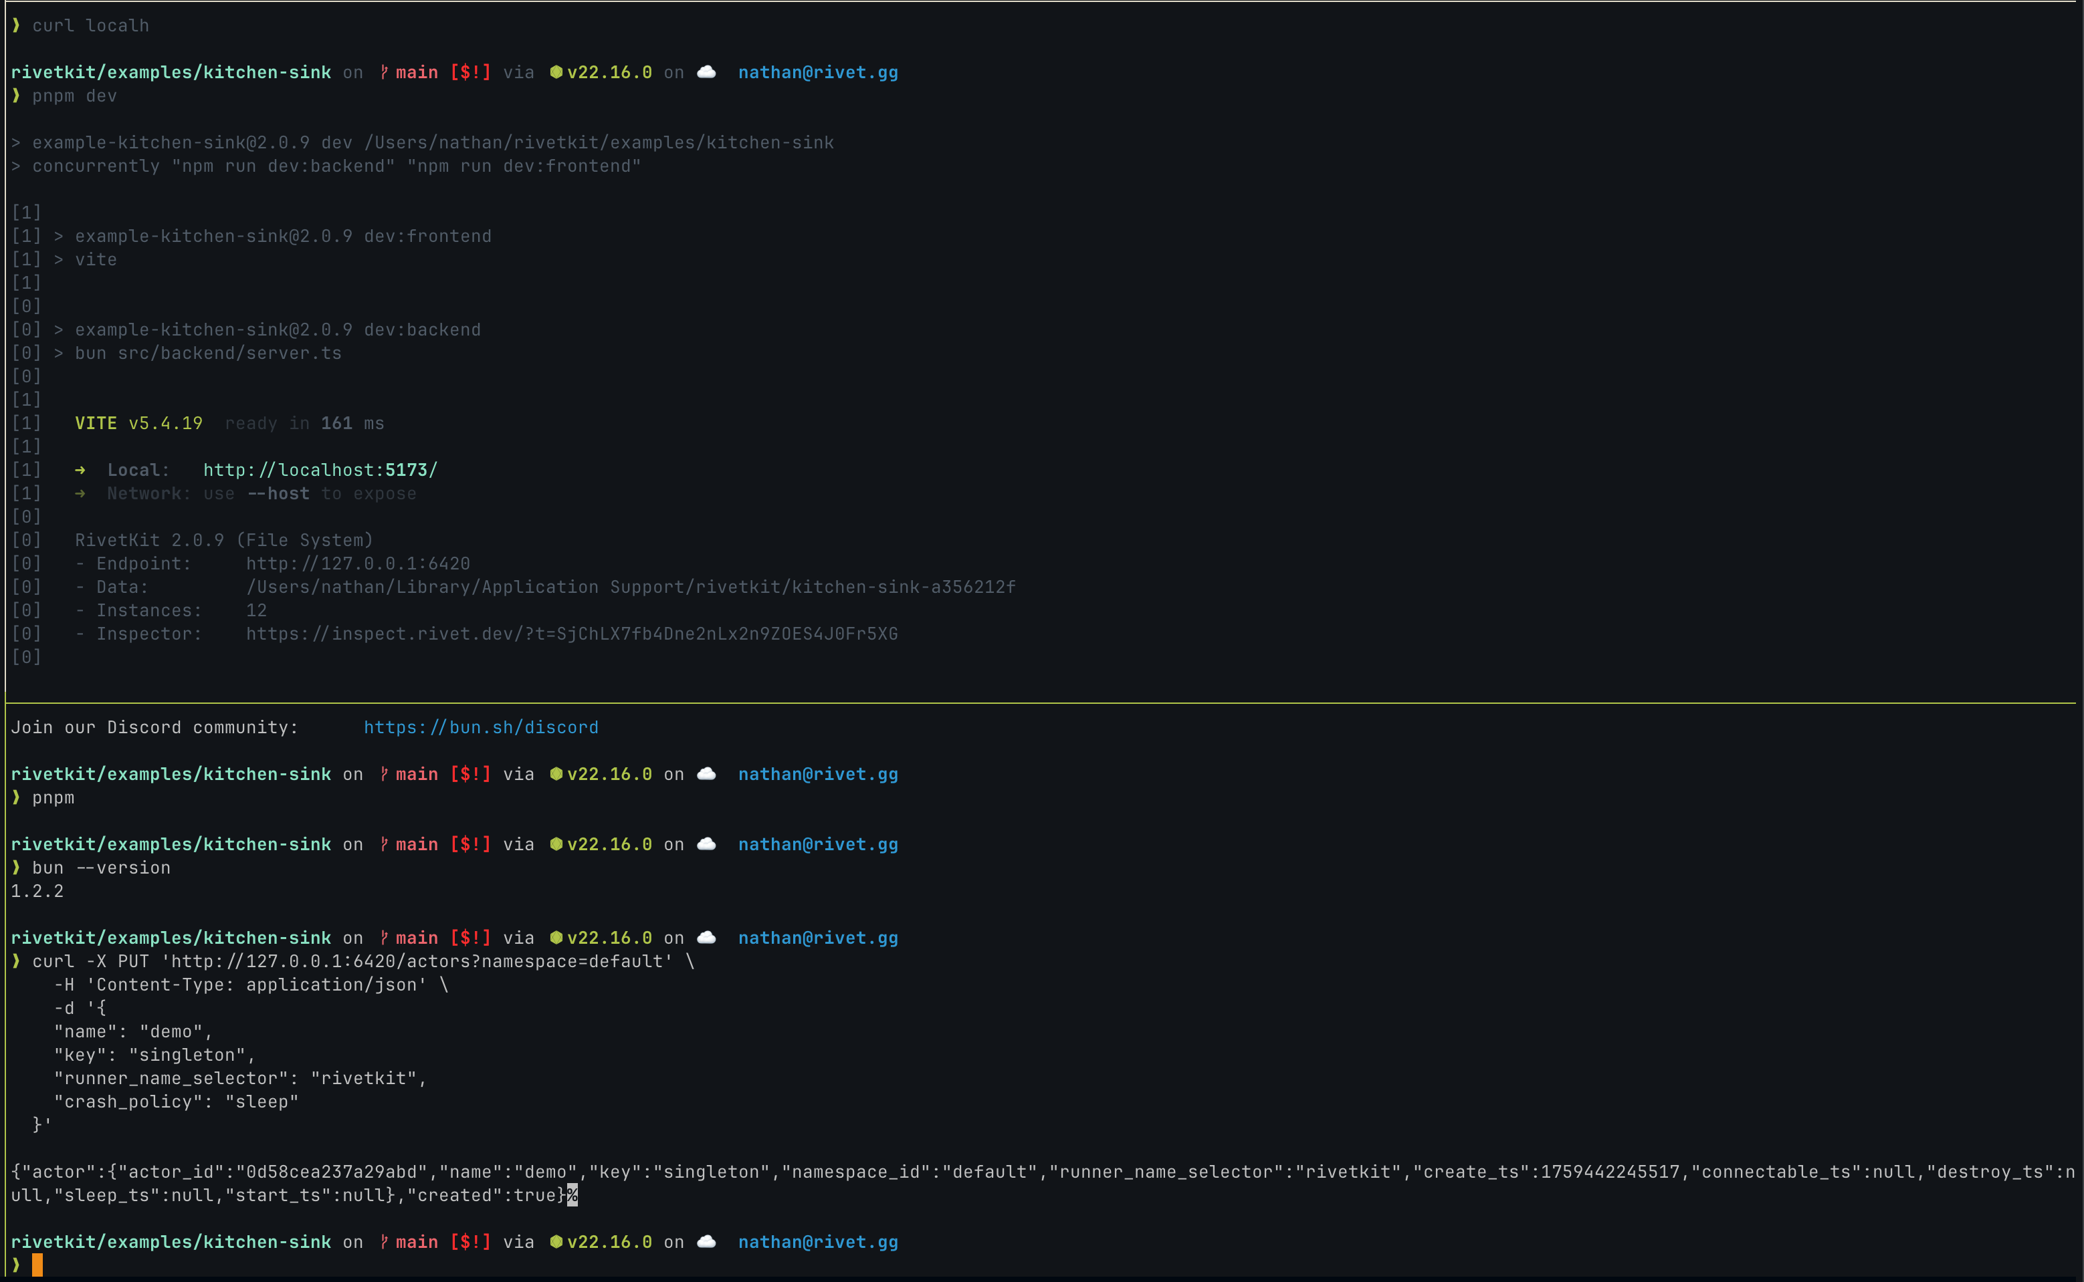Click the Node hexagon icon above 'pnpm dev'

pyautogui.click(x=556, y=72)
